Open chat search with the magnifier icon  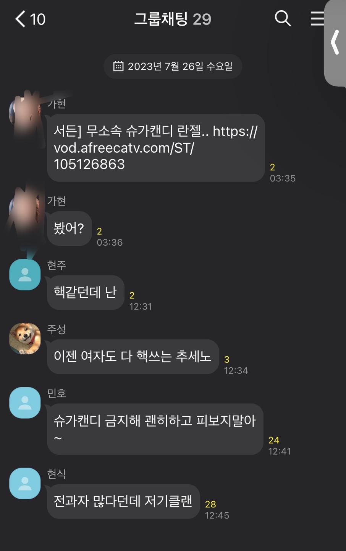click(283, 18)
